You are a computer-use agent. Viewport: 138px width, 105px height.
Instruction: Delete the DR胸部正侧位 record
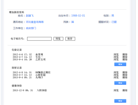click(x=125, y=72)
